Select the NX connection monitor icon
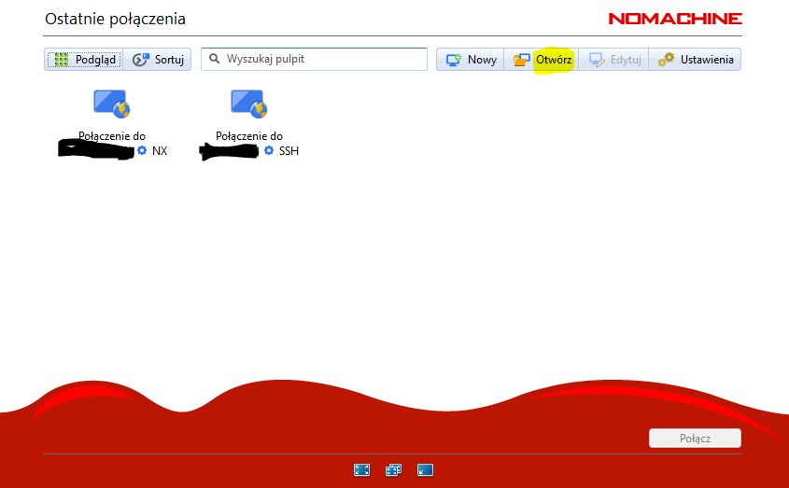The image size is (789, 488). 111,104
